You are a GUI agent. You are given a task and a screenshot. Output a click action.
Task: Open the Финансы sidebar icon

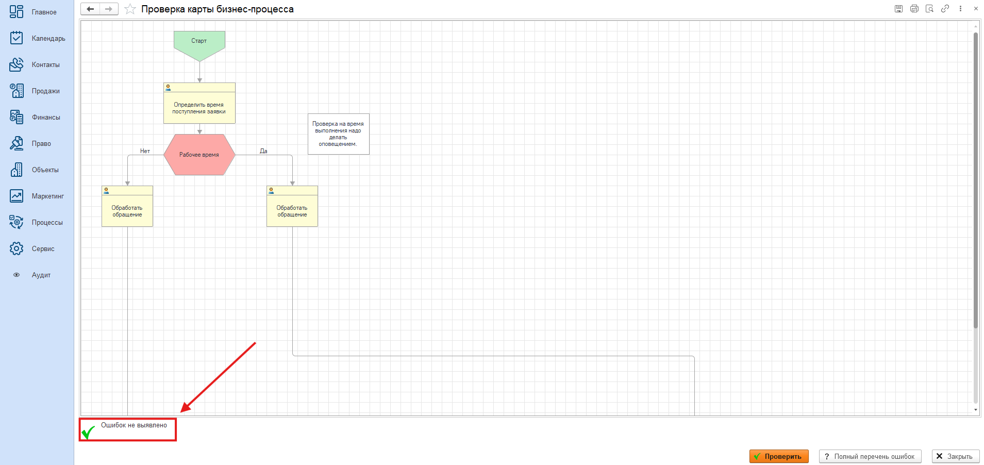(x=16, y=117)
